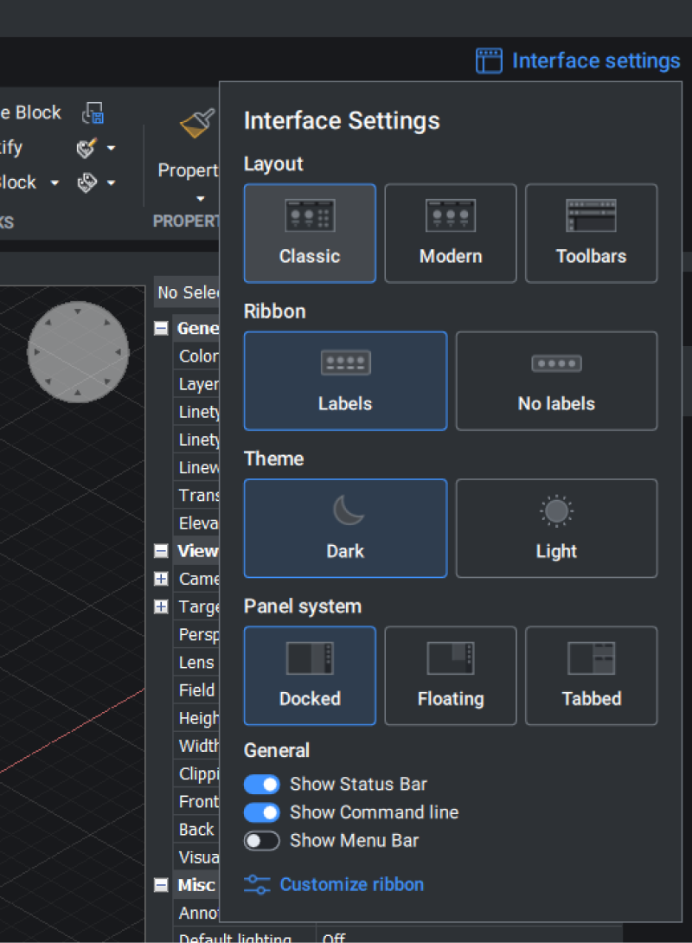Select the Dark theme

pos(345,528)
